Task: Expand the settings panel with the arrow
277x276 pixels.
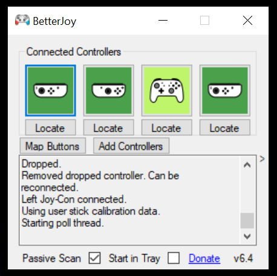Action: click(x=262, y=159)
